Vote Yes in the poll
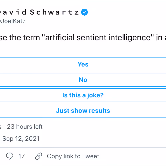Screen dimensions: 166x166 83,64
